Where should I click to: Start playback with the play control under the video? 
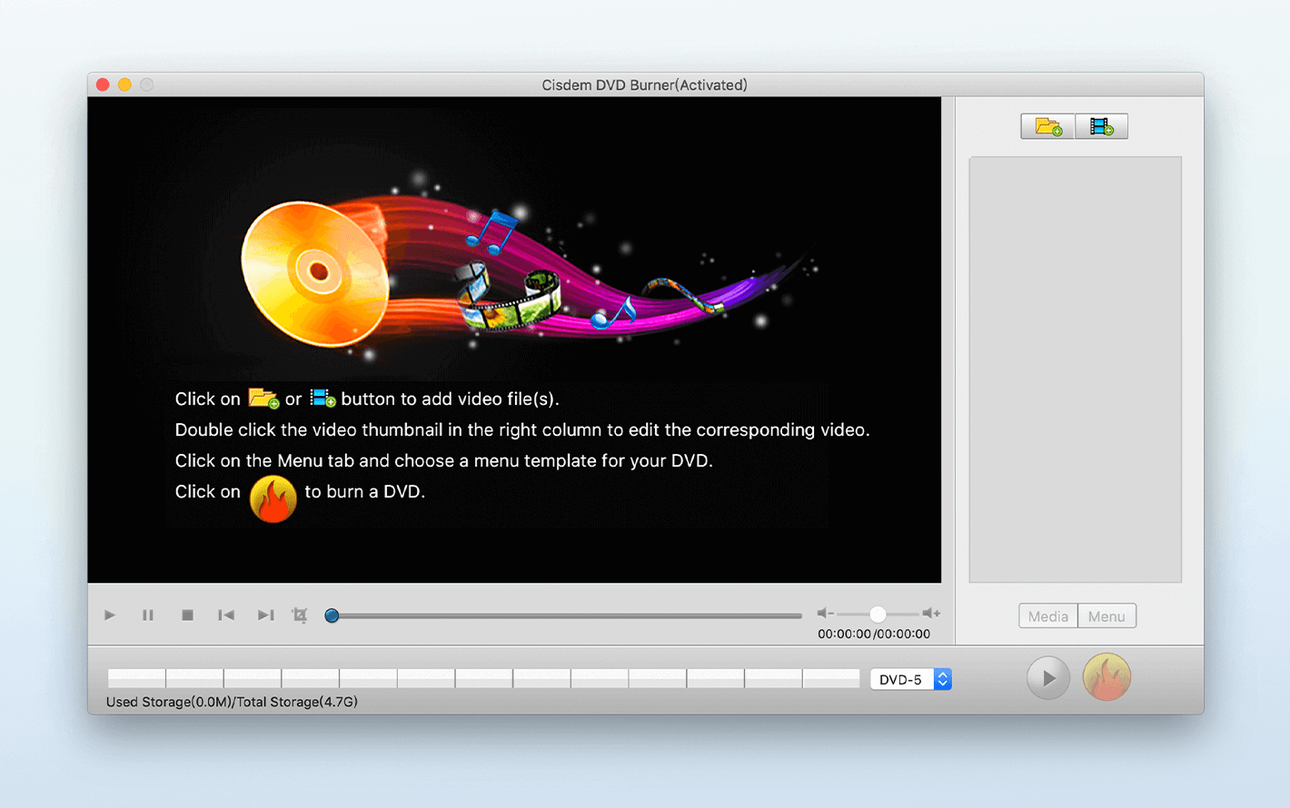[110, 616]
